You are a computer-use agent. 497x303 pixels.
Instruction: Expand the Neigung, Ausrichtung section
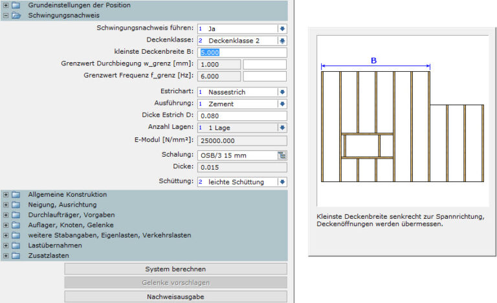pyautogui.click(x=6, y=205)
